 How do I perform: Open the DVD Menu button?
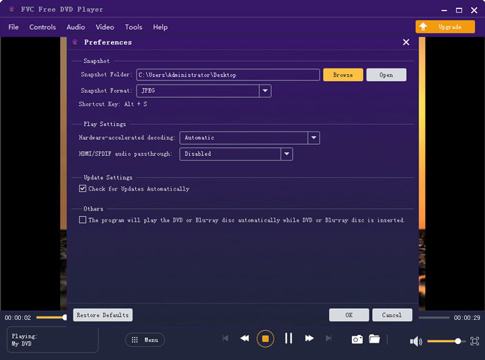(145, 340)
